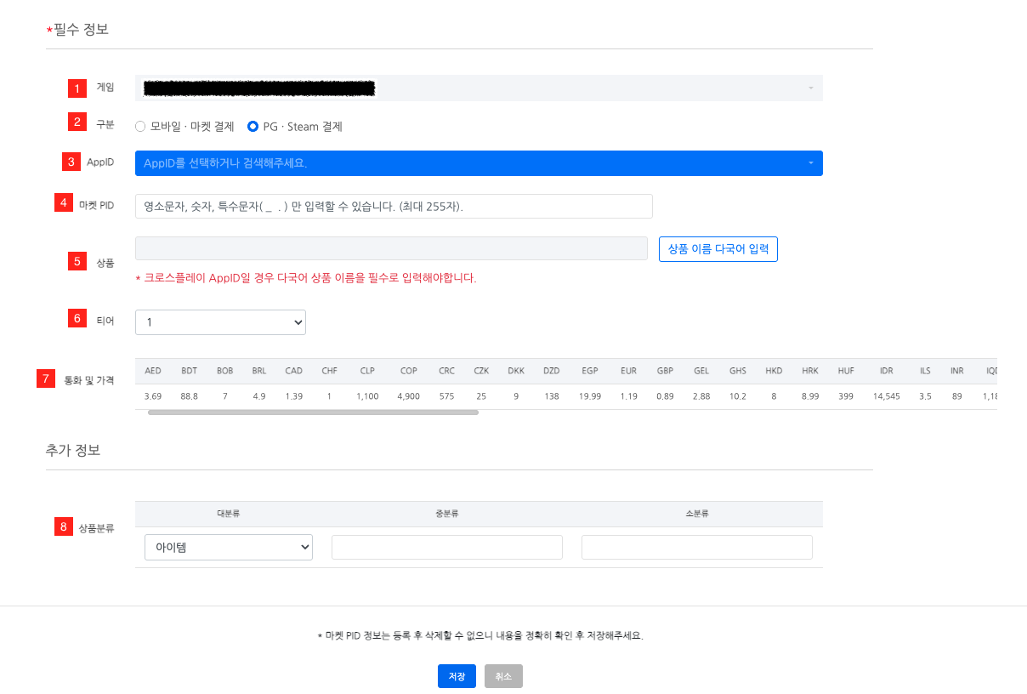Focus the 소분류 input field
The image size is (1027, 694).
pos(696,548)
